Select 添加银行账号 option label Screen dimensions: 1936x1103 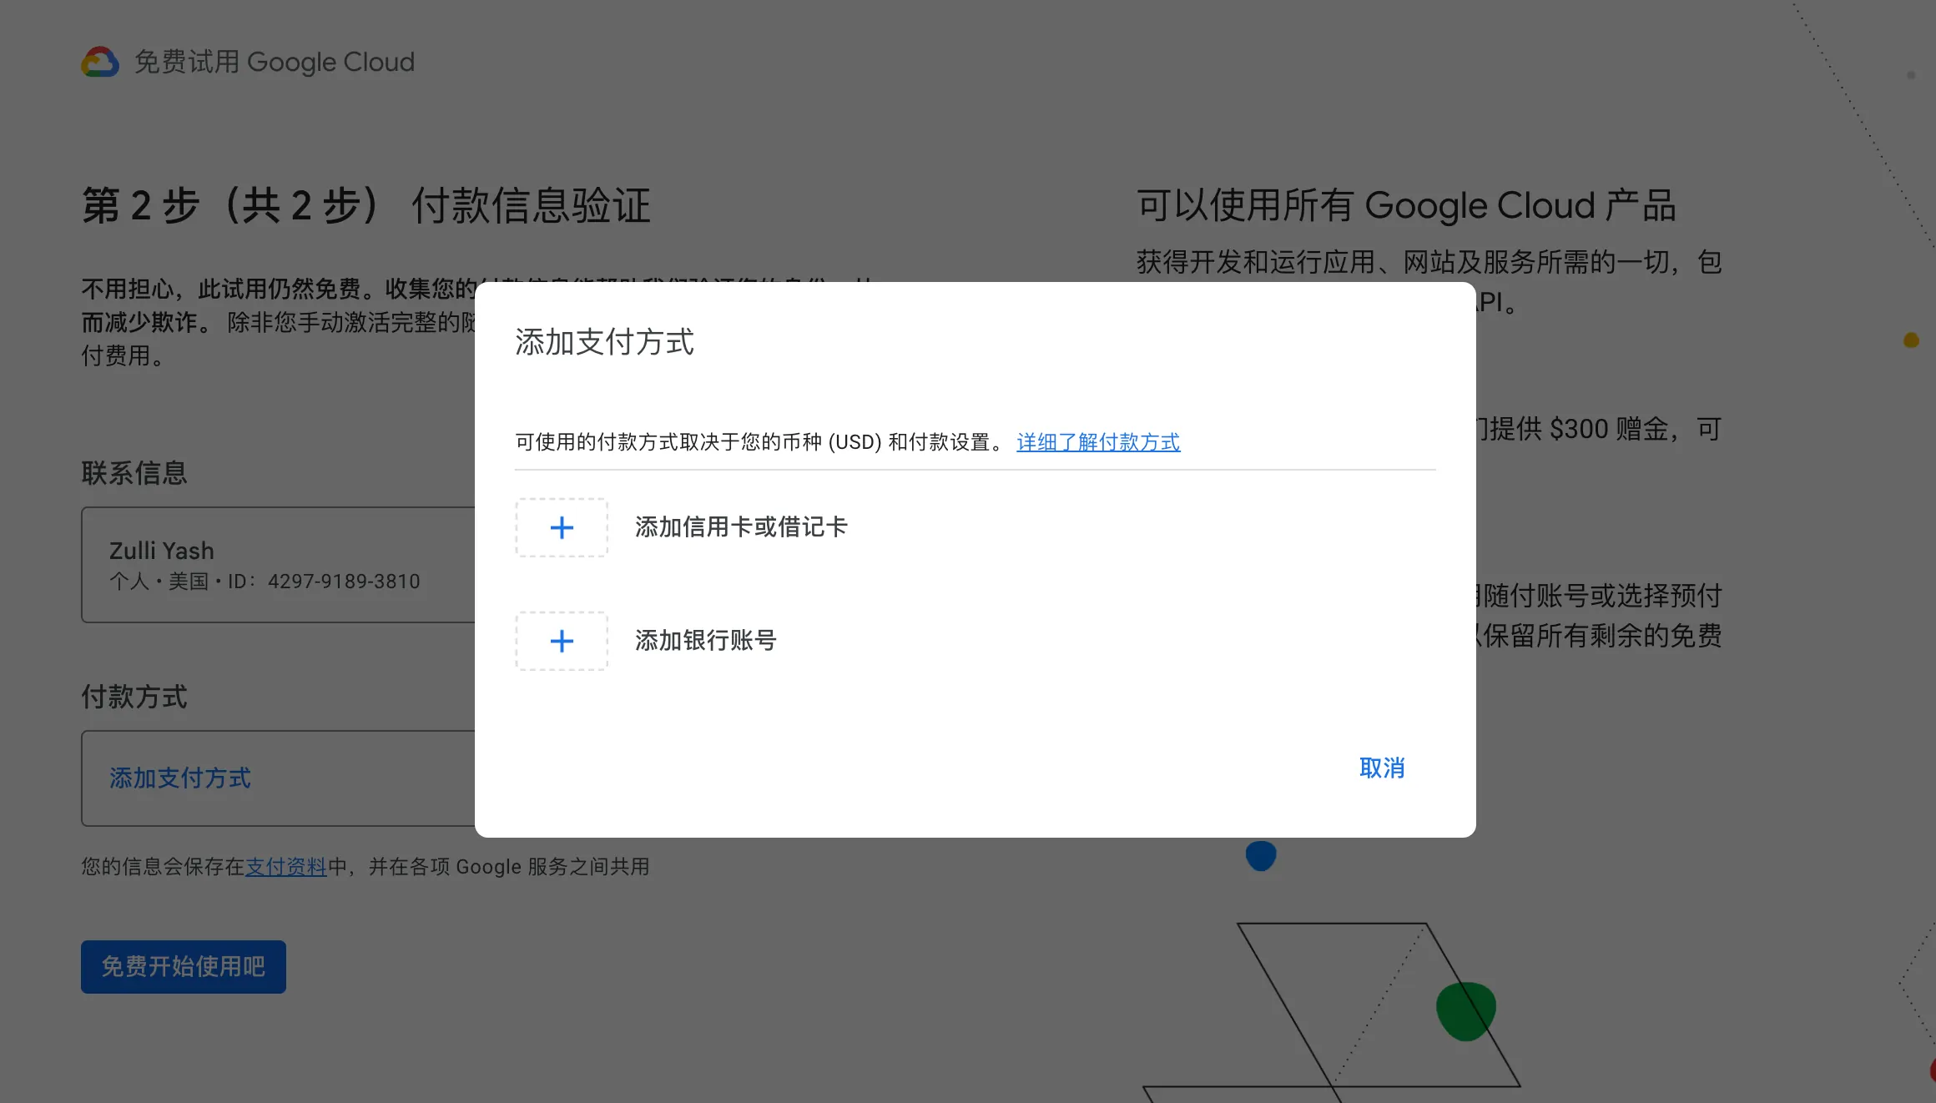pyautogui.click(x=706, y=641)
